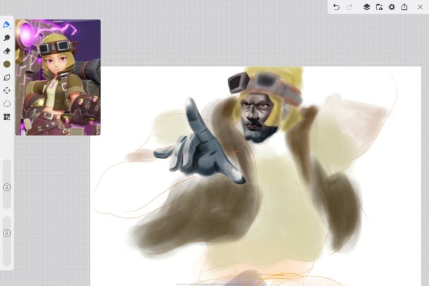This screenshot has width=429, height=286.
Task: Choose the cloud-shaped selection tool
Action: pyautogui.click(x=7, y=104)
